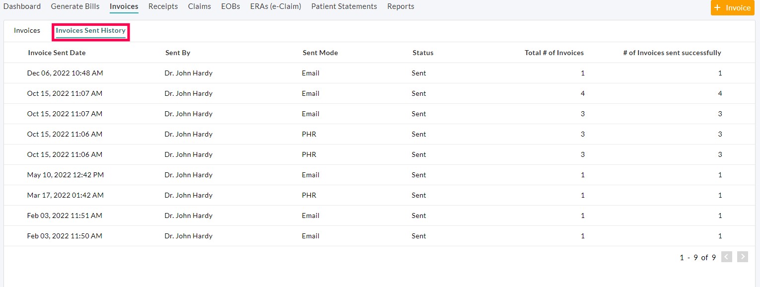Viewport: 760px width, 287px height.
Task: Click the + Invoice button
Action: tap(732, 7)
